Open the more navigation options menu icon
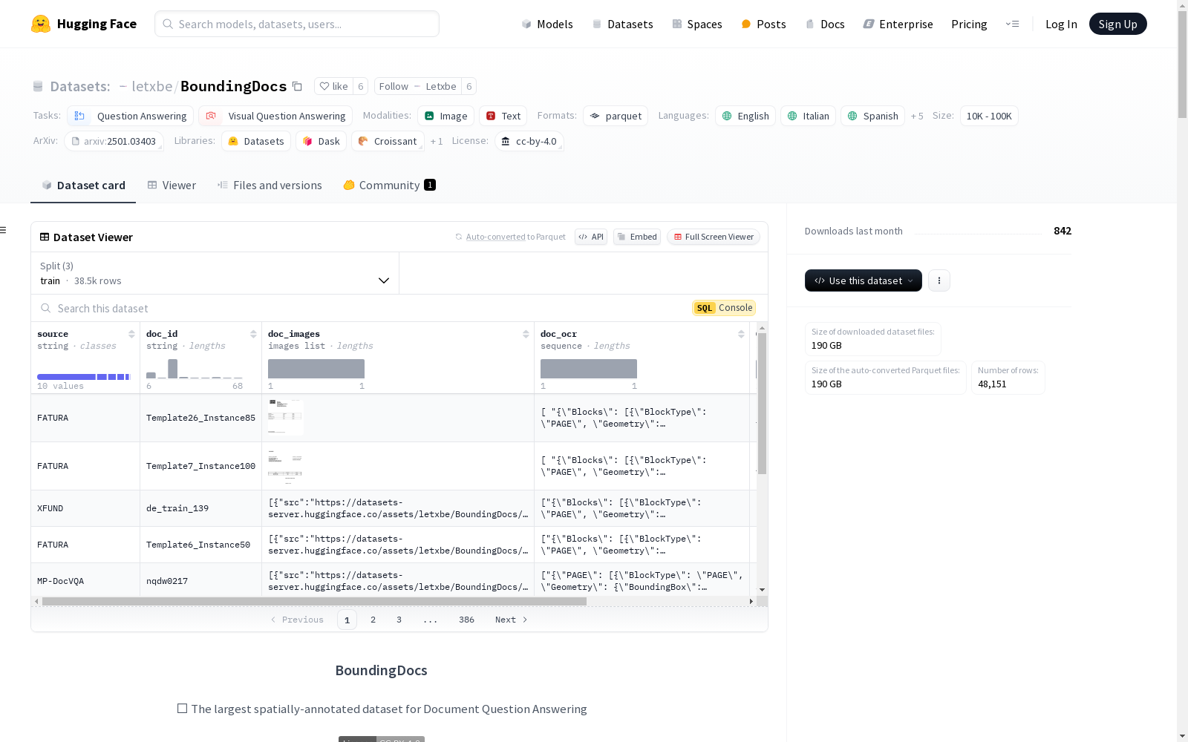This screenshot has height=742, width=1188. pyautogui.click(x=1012, y=24)
